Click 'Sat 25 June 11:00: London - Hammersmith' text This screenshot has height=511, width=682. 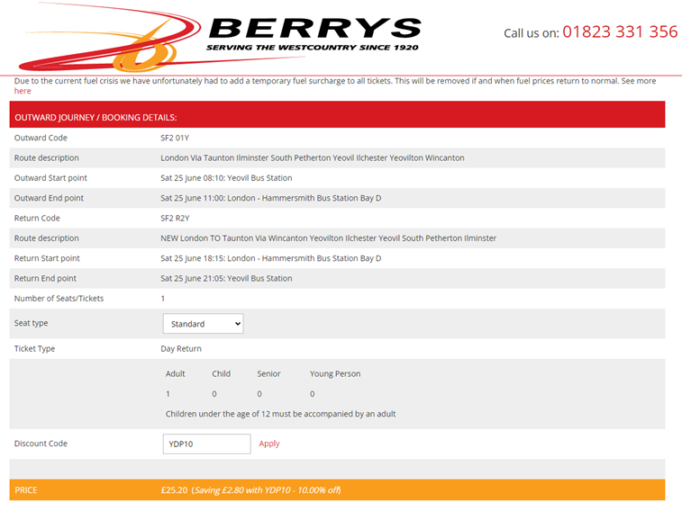coord(271,199)
